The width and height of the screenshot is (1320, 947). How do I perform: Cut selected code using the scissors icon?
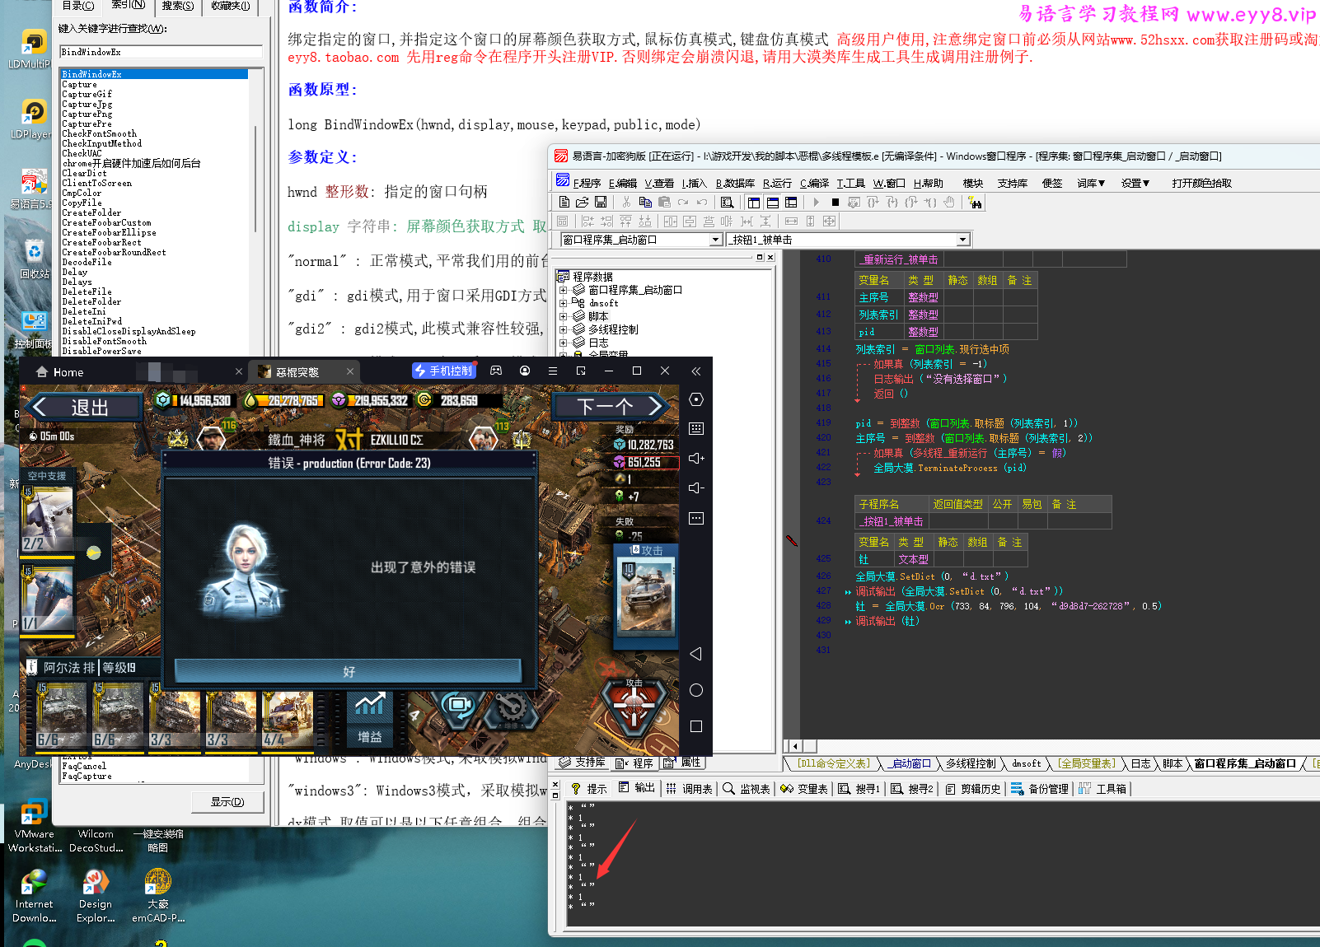(625, 203)
